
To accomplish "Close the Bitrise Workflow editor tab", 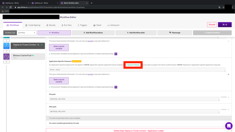I will pyautogui.click(x=87, y=3).
